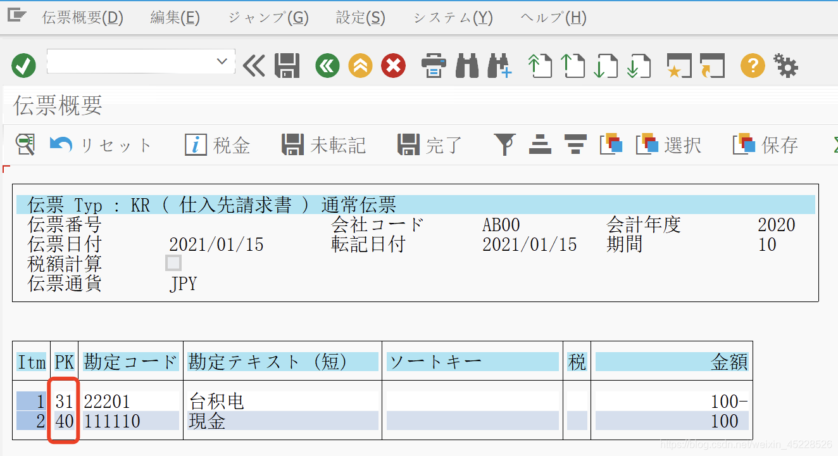Viewport: 838px width, 456px height.
Task: Click posting key 31 cell
Action: (65, 402)
